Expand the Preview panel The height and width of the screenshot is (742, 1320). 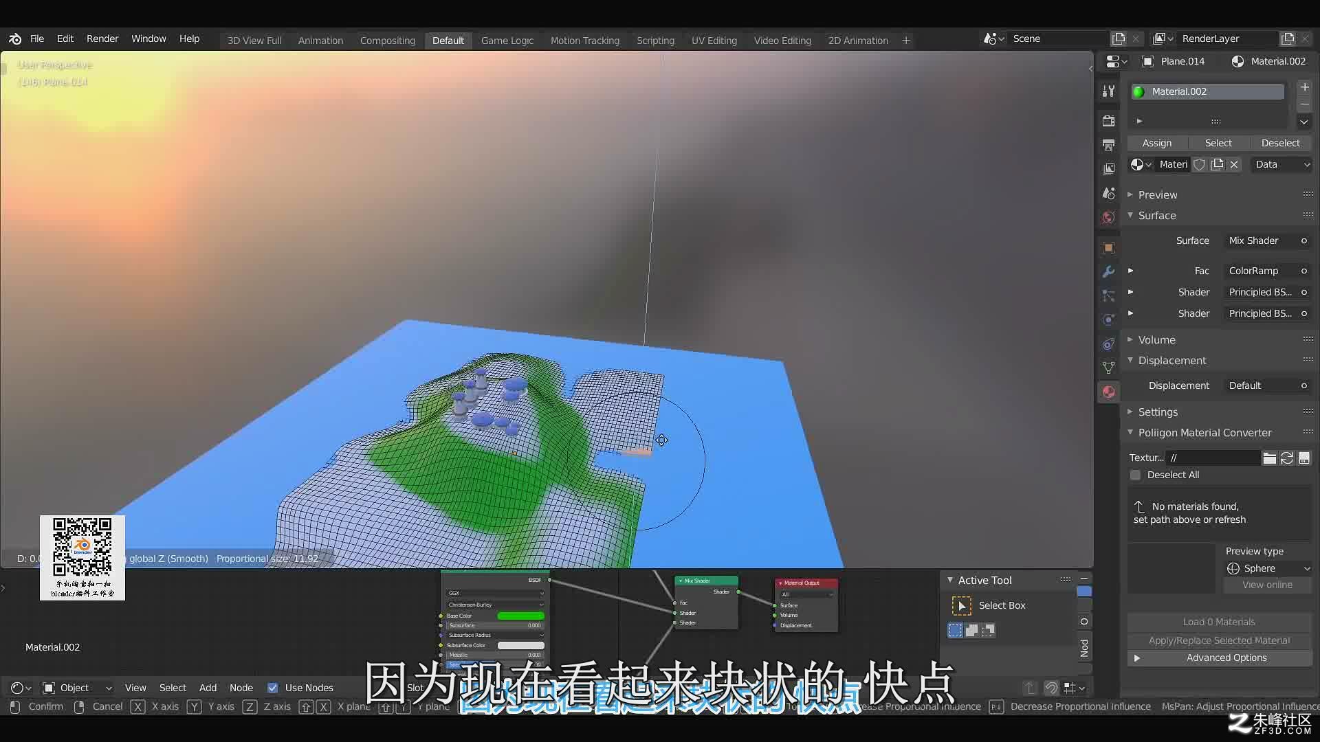click(x=1158, y=194)
